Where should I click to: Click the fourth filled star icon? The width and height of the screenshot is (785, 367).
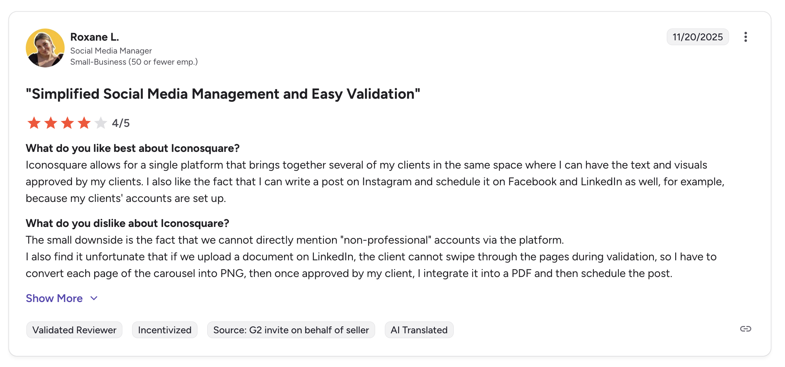[84, 123]
